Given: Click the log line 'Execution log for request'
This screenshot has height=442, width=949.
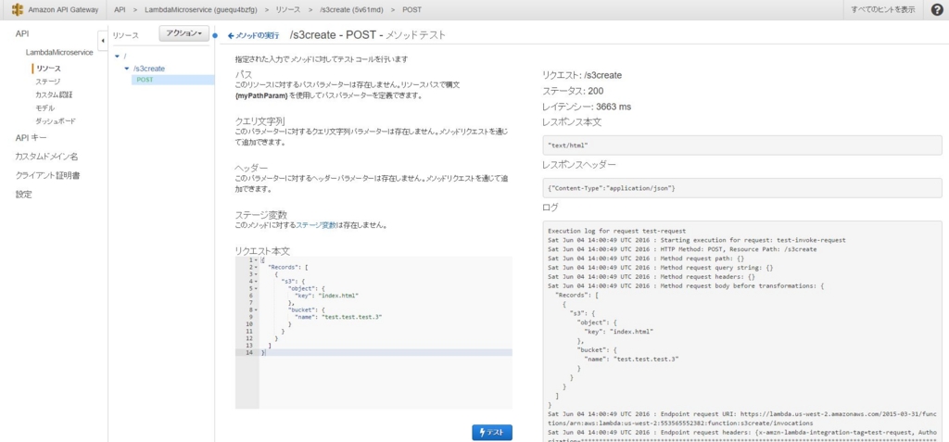Looking at the screenshot, I should (x=616, y=232).
